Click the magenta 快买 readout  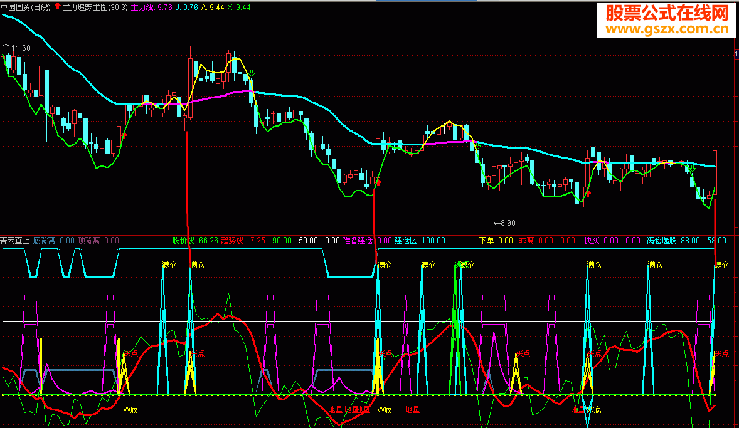[x=612, y=241]
